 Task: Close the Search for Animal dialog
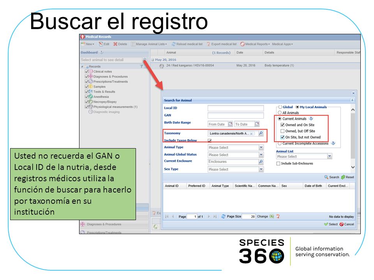[353, 93]
